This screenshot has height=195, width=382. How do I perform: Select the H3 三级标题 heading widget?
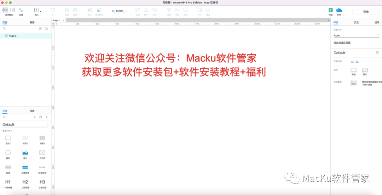(x=42, y=184)
